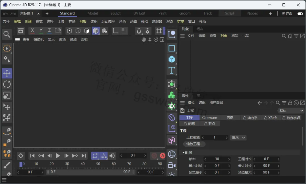Jump to the animation start
Screen dimensions: 306x184
click(x=32, y=155)
